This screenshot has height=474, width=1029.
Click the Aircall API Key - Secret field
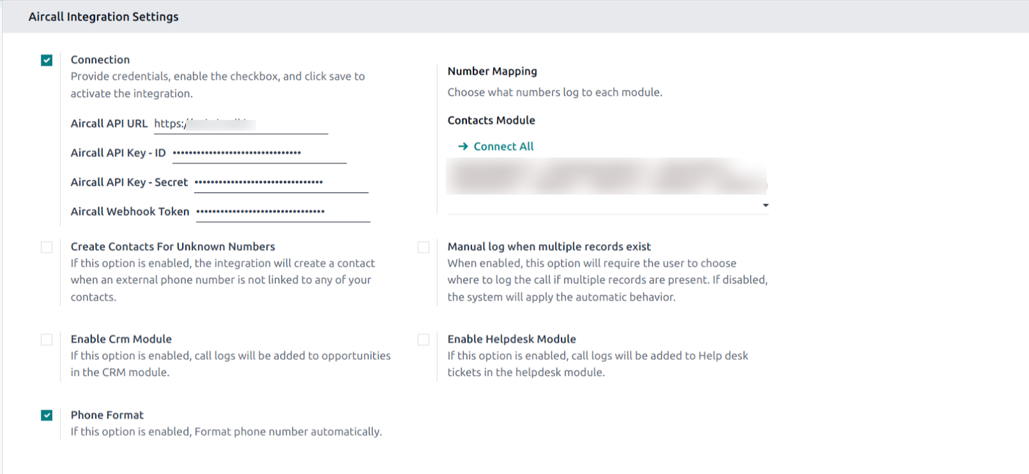pyautogui.click(x=281, y=183)
